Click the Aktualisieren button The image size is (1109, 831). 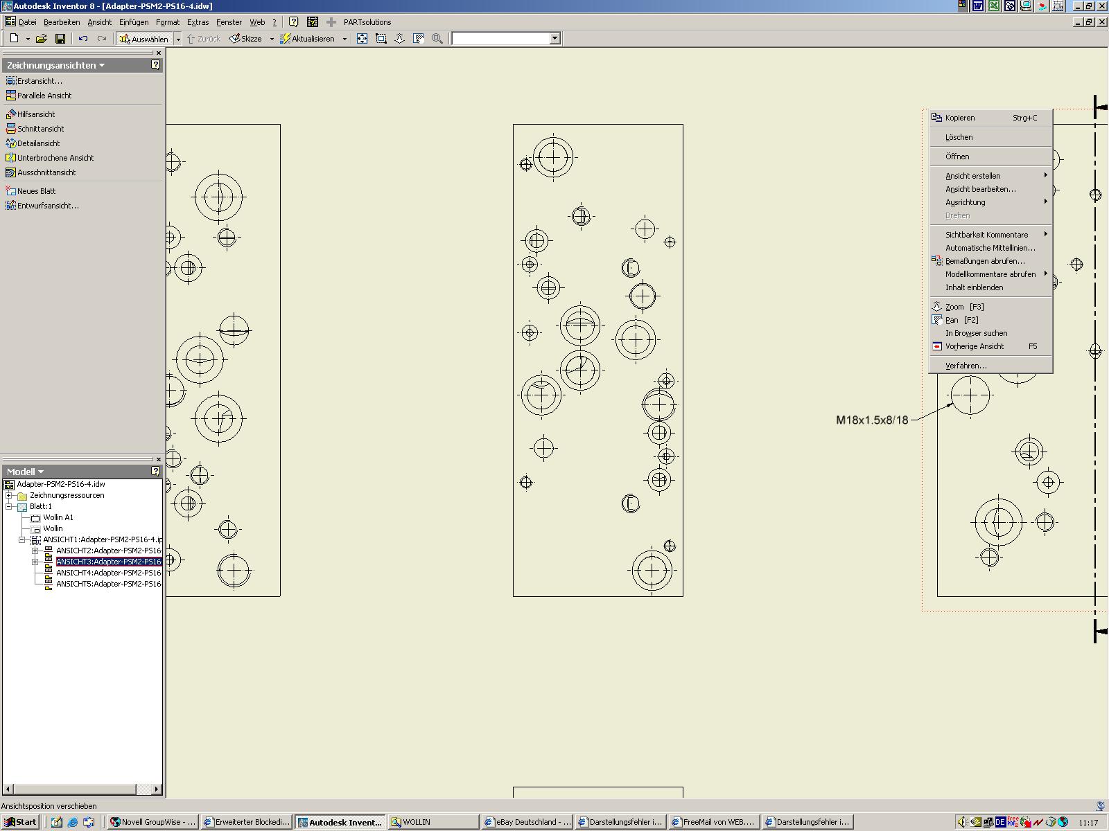pyautogui.click(x=312, y=39)
